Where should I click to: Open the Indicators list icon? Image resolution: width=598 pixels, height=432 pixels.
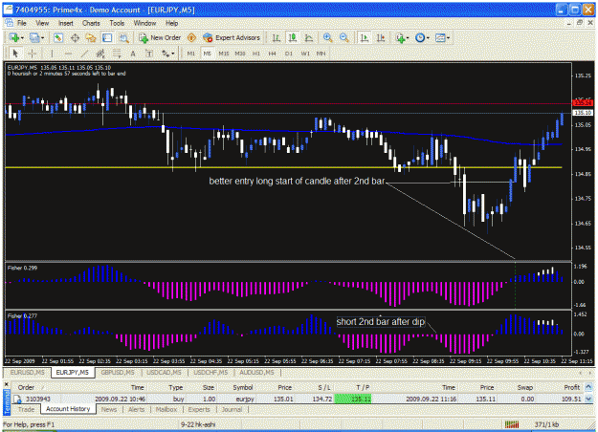400,37
